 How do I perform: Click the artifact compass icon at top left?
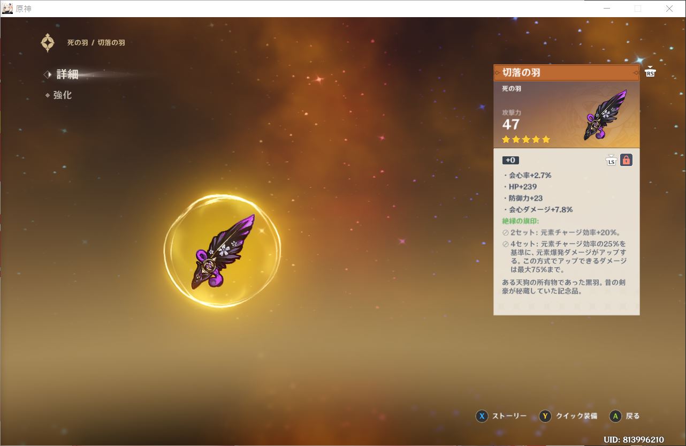coord(48,43)
